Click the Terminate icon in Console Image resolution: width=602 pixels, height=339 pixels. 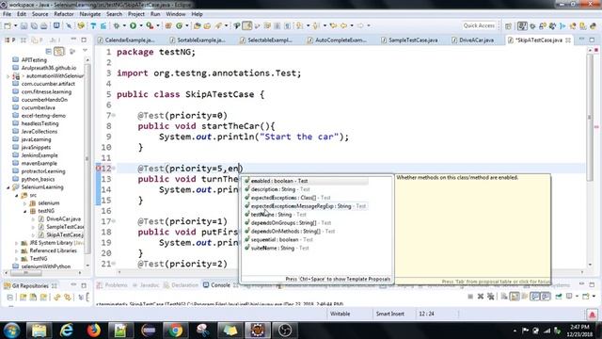470,297
